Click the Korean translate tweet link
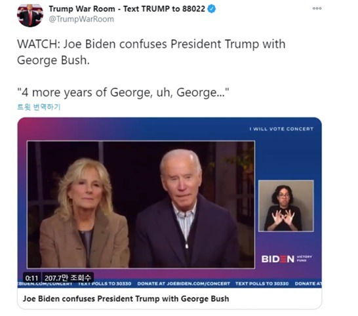Screen dimensions: 358x316 39,107
